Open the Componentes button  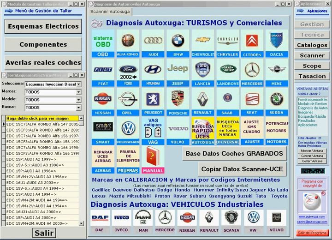43,44
